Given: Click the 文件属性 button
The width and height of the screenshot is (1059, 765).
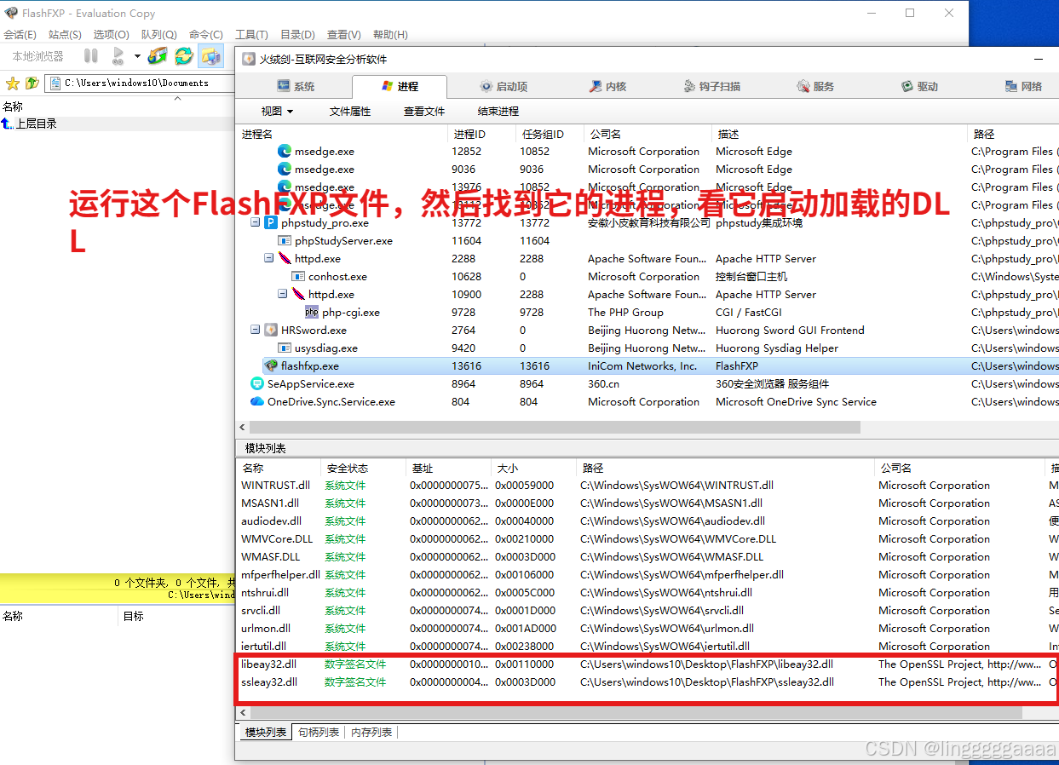Looking at the screenshot, I should 350,111.
